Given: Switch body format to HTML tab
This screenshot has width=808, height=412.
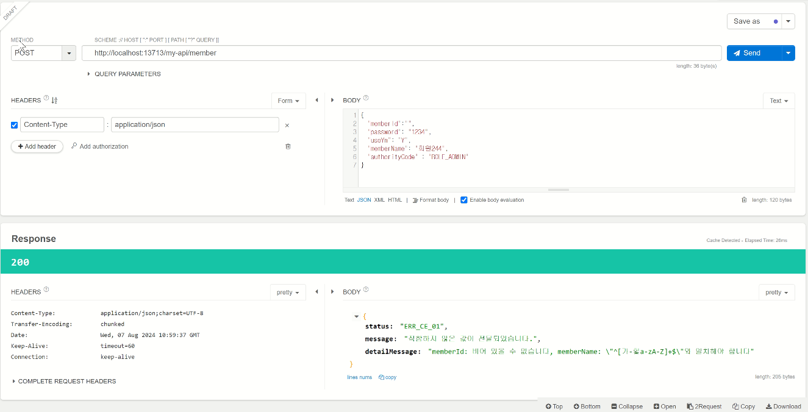Looking at the screenshot, I should point(395,200).
